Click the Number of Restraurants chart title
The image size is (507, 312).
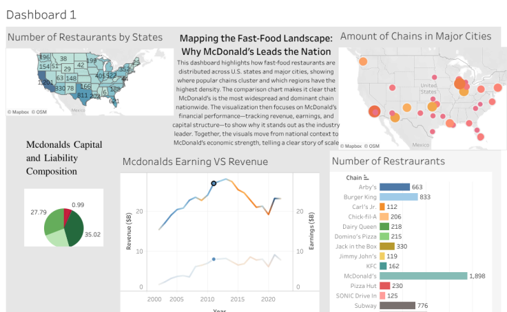tap(389, 161)
